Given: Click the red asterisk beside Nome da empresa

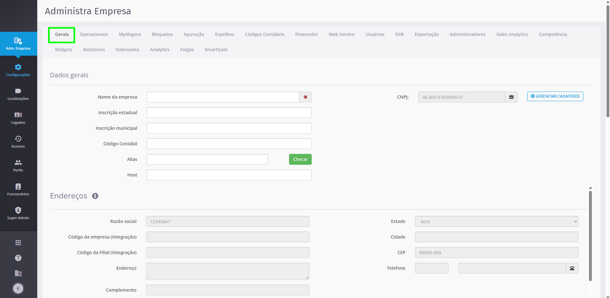Looking at the screenshot, I should click(x=305, y=97).
